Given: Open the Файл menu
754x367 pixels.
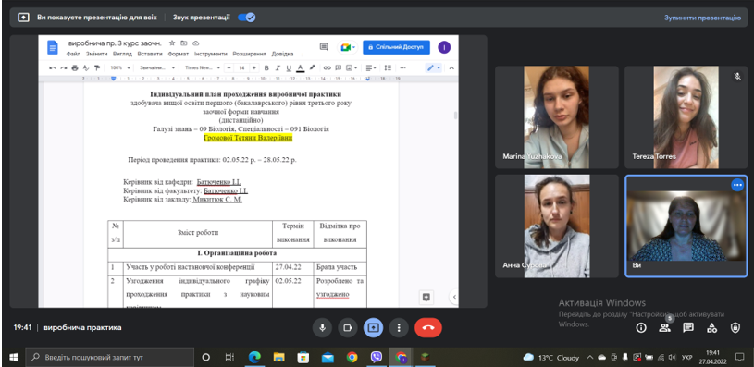Looking at the screenshot, I should (74, 54).
